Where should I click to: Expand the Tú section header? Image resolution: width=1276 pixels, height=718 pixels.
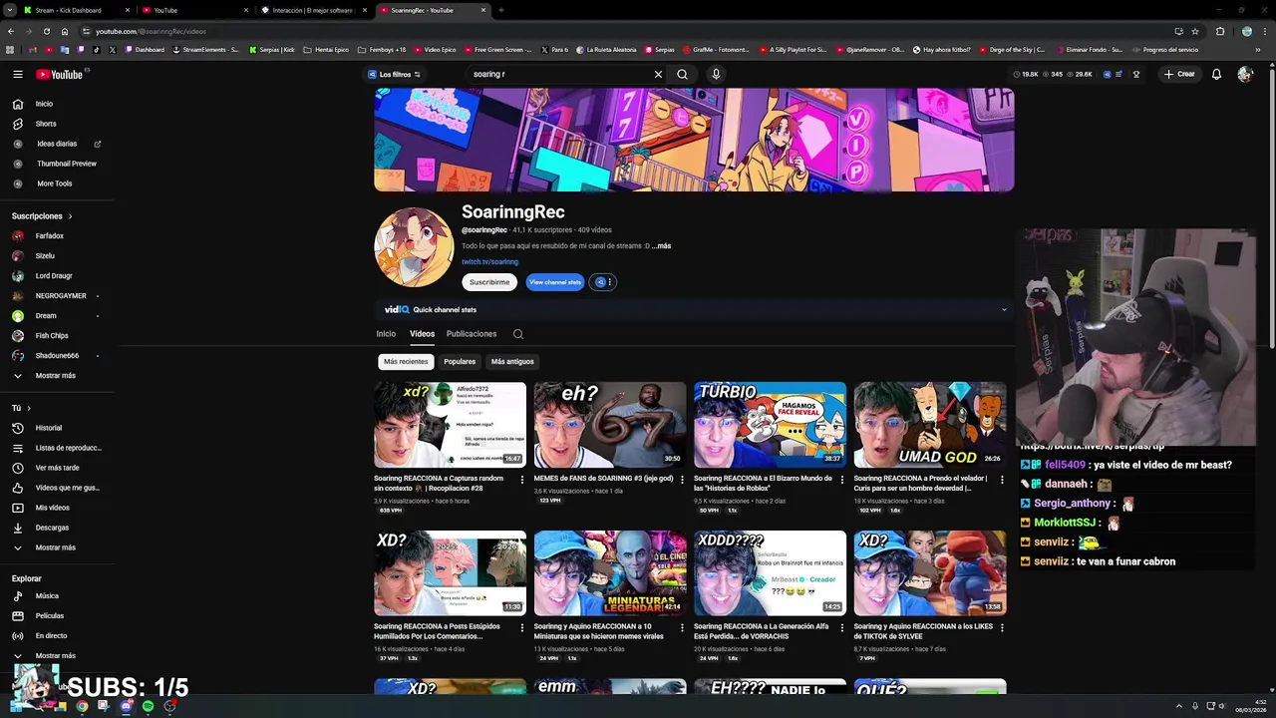pos(21,408)
